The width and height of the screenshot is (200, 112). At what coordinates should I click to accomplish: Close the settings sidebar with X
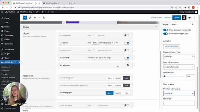193,24
